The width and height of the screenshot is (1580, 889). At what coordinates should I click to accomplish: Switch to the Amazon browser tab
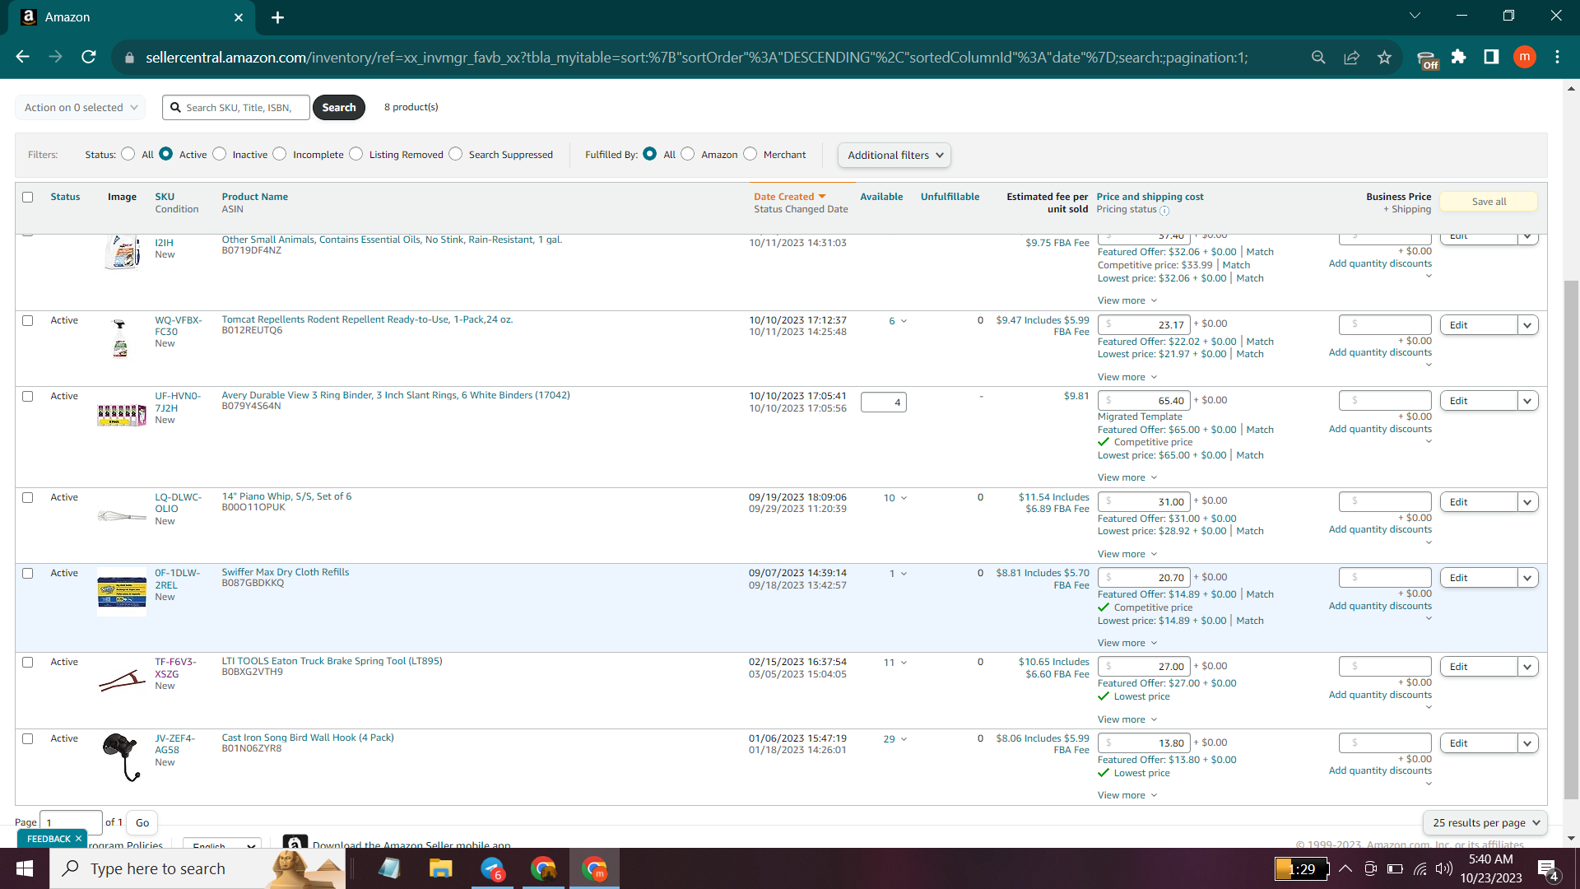(132, 17)
